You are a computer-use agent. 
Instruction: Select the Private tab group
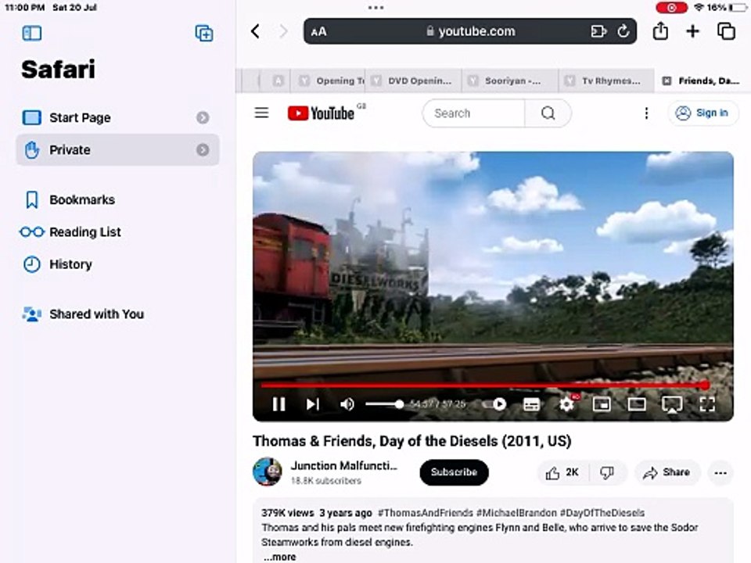[x=117, y=150]
